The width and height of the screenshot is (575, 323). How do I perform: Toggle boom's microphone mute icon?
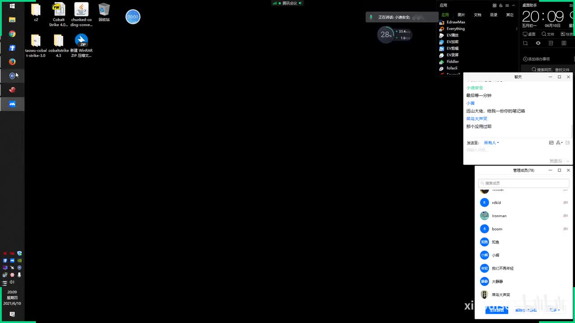click(x=566, y=229)
